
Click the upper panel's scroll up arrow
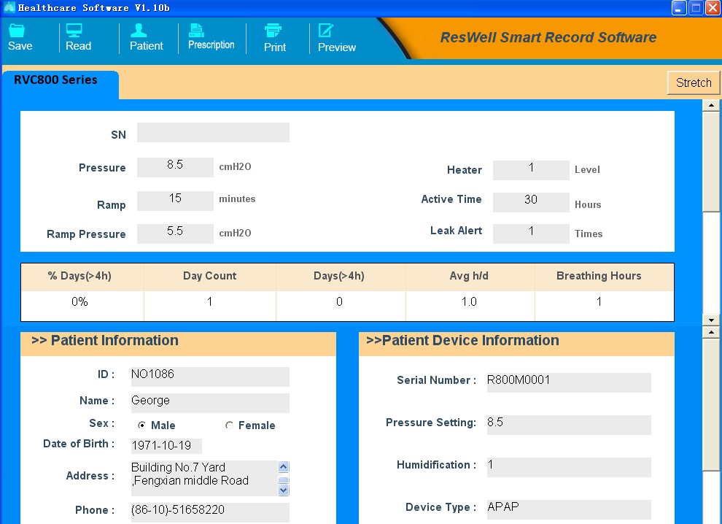[711, 105]
